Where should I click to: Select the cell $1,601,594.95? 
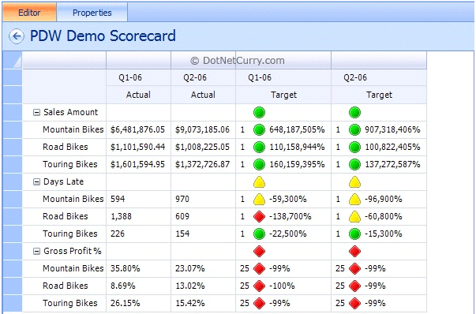138,164
